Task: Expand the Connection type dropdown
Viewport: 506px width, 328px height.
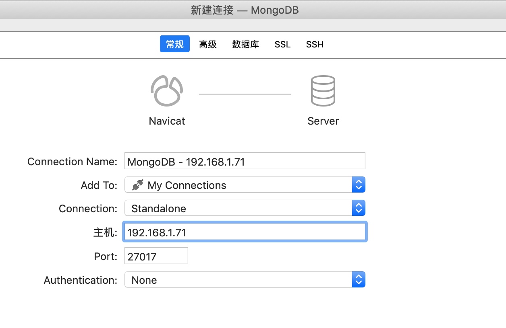Action: tap(238, 209)
